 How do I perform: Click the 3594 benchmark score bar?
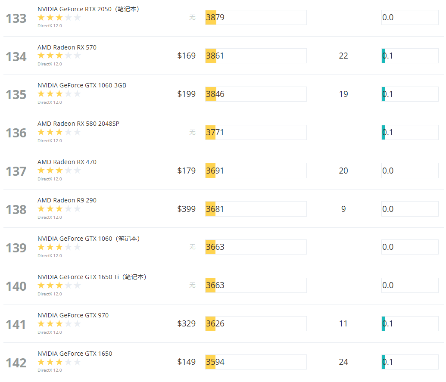(x=256, y=362)
